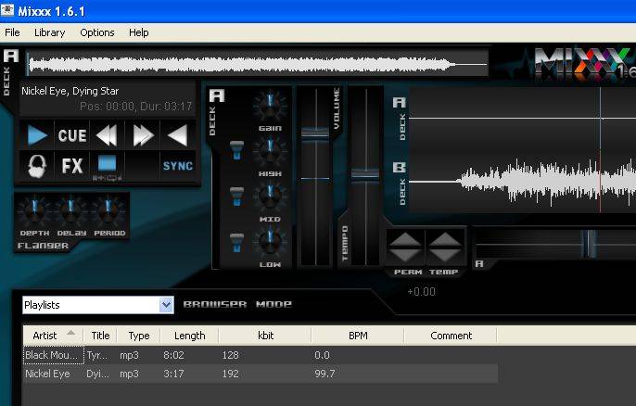Toggle the FX flanger effect button

coord(72,166)
